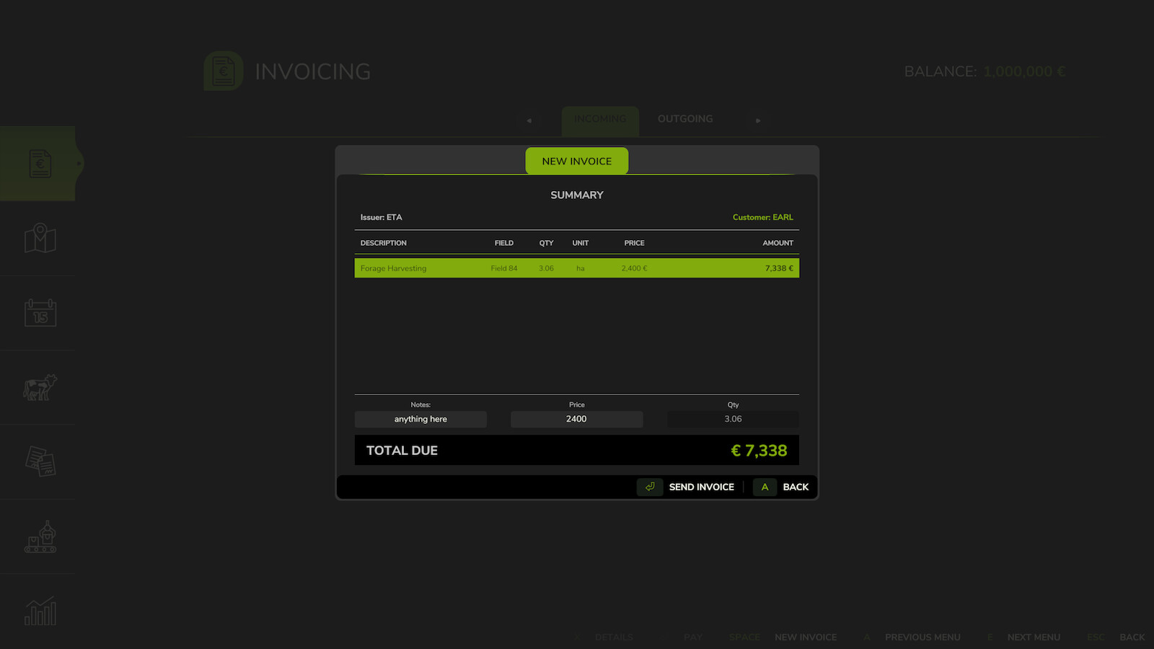Screen dimensions: 1154x649
Task: Click the Qty field showing 3.06
Action: click(733, 419)
